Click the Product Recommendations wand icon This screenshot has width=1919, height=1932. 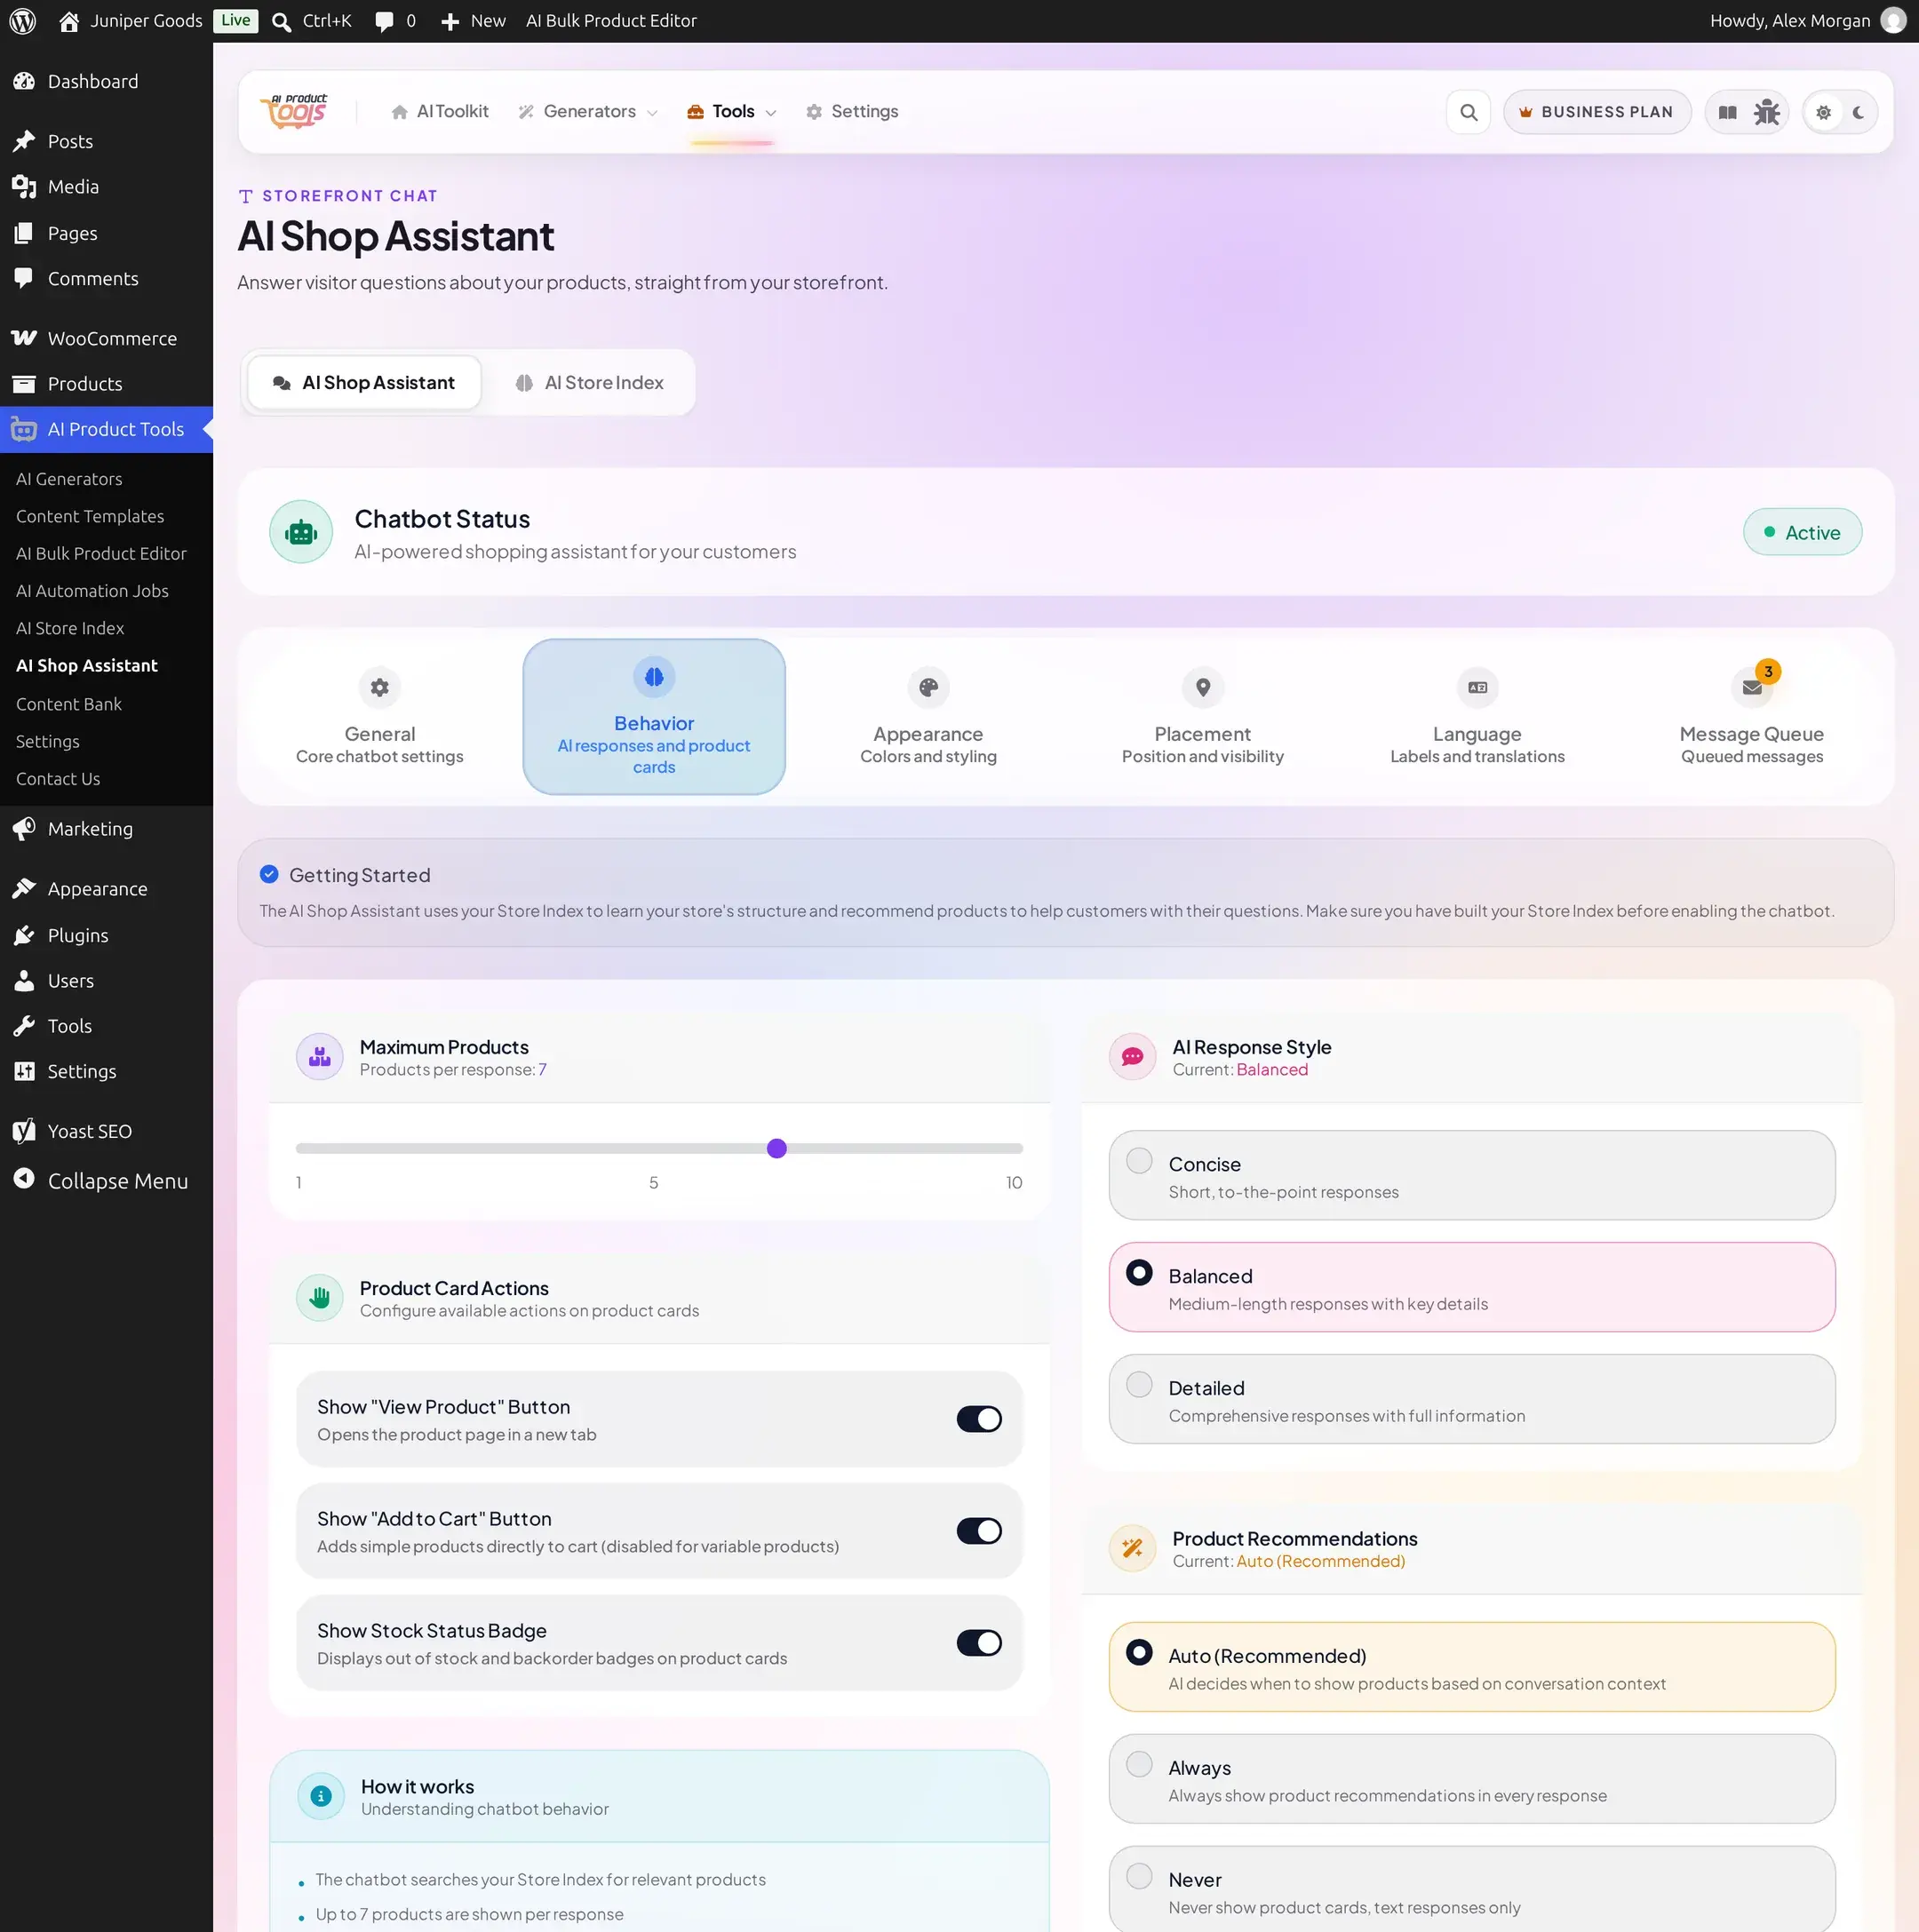tap(1132, 1547)
